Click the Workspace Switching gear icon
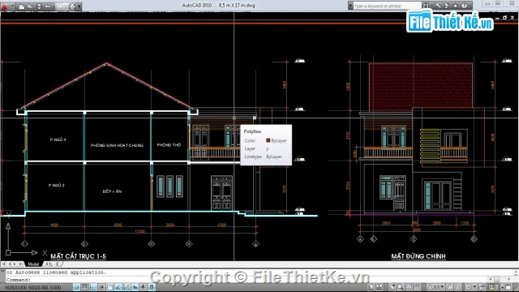Viewport: 519px width, 292px height. (x=469, y=287)
